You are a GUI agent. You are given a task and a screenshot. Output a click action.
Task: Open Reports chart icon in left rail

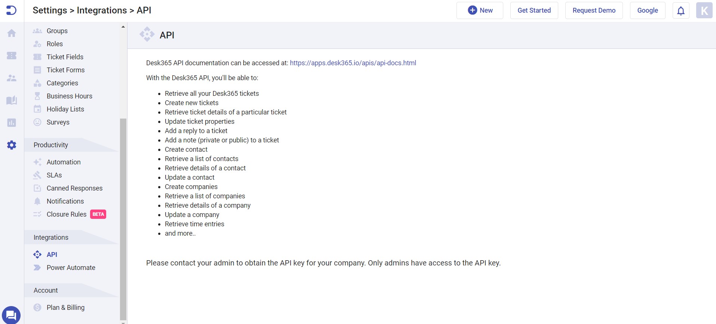(12, 123)
